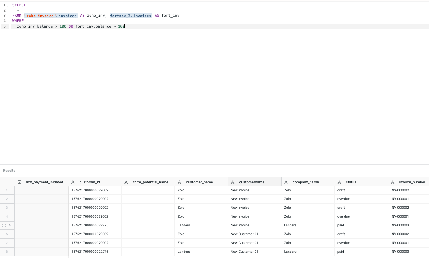Click the SELECT keyword on line 1
The width and height of the screenshot is (429, 258).
coord(19,5)
